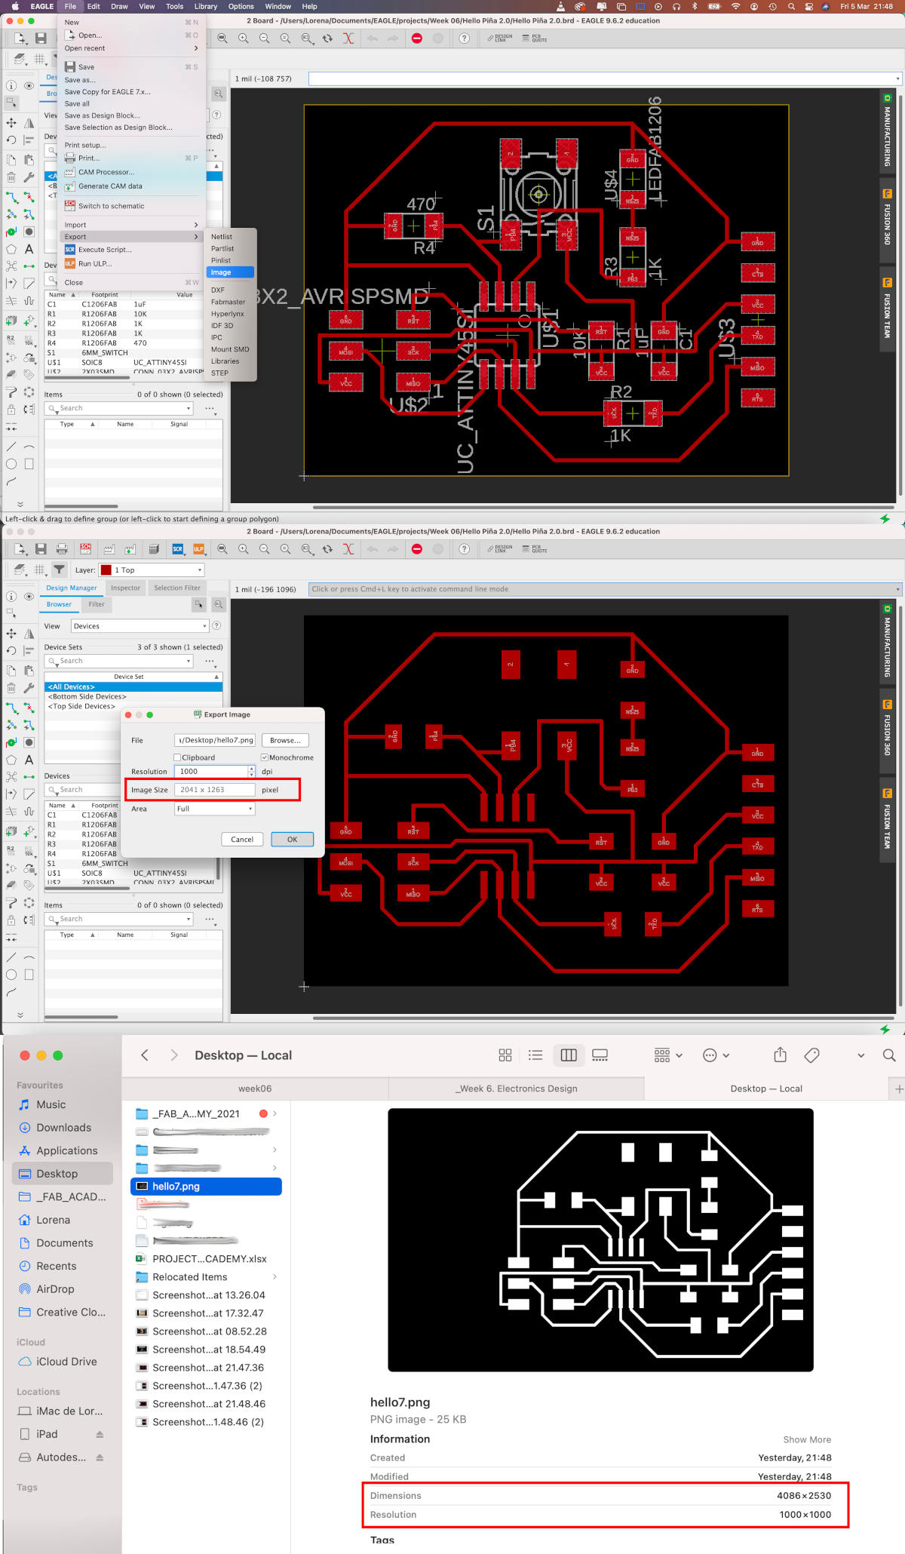Click grid settings icon in lower EAGLE window
Screen dimensions: 905x1554
pos(40,570)
